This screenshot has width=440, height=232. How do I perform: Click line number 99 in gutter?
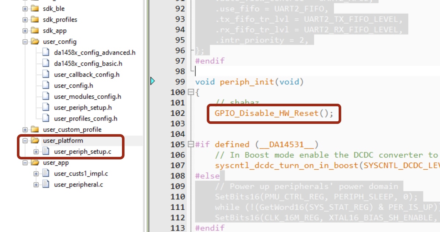coord(180,82)
